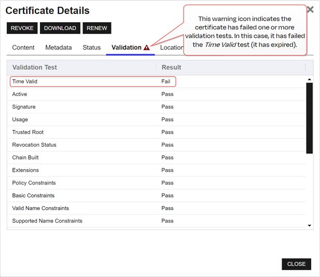Click the scrollbar down arrow

coord(310,226)
